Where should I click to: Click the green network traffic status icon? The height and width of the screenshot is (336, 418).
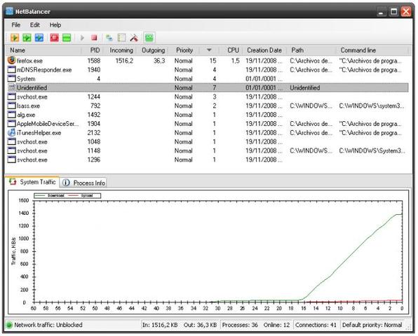click(x=9, y=325)
